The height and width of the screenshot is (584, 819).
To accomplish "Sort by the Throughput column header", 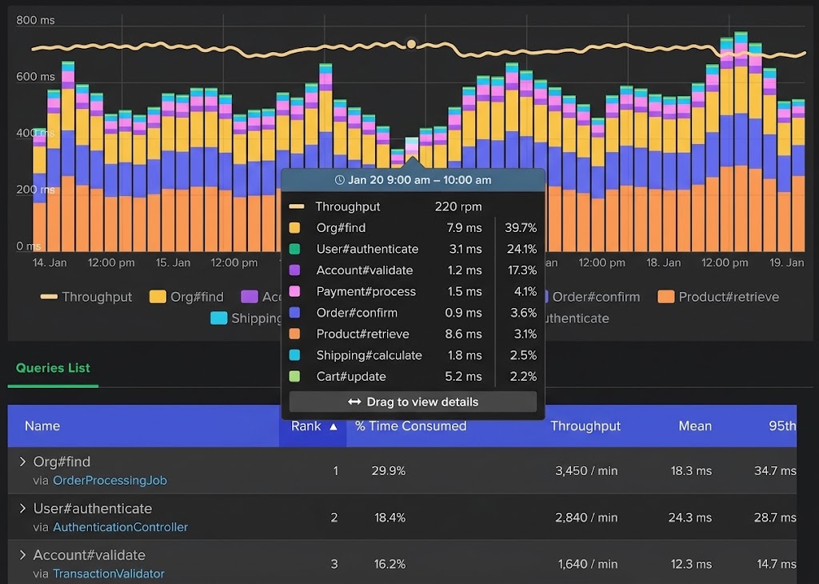I will coord(585,426).
